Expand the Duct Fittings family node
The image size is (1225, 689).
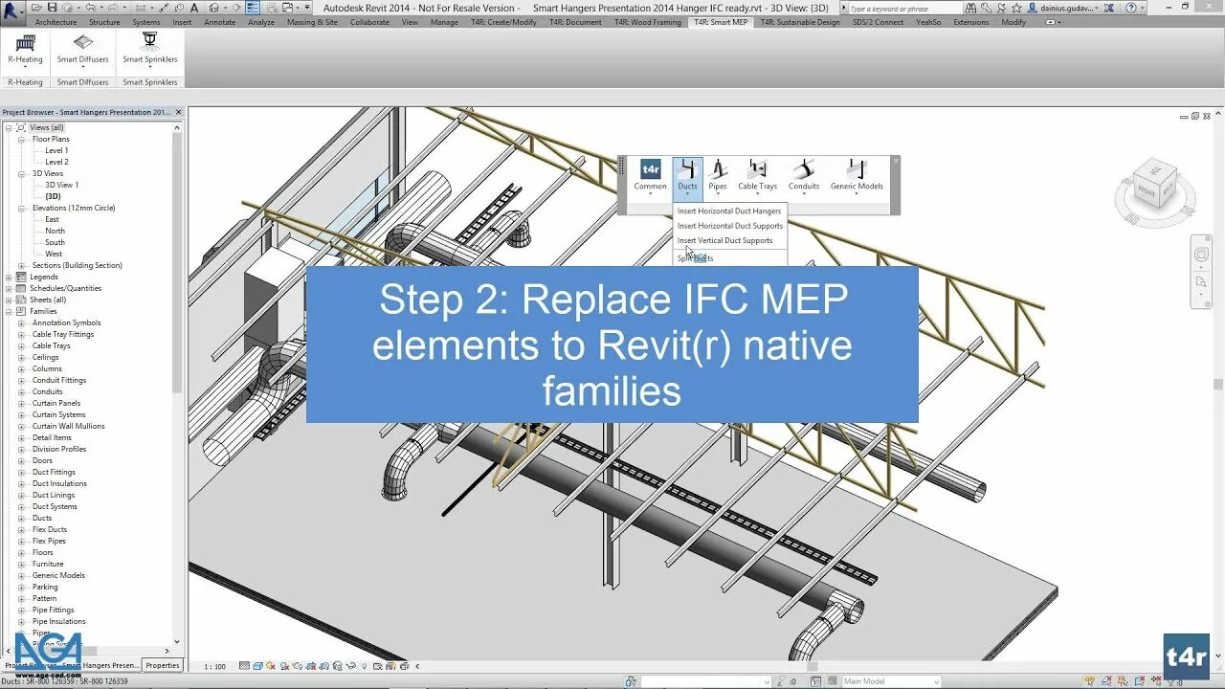[21, 472]
